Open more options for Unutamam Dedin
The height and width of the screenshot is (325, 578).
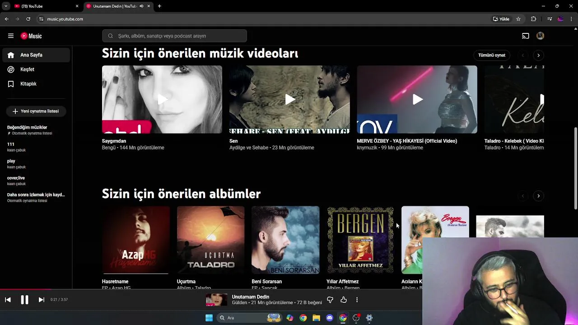pyautogui.click(x=357, y=300)
